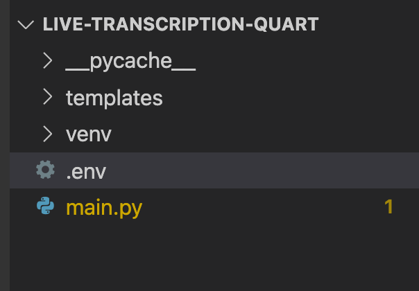Select the venv folder label
Image resolution: width=419 pixels, height=291 pixels.
89,134
